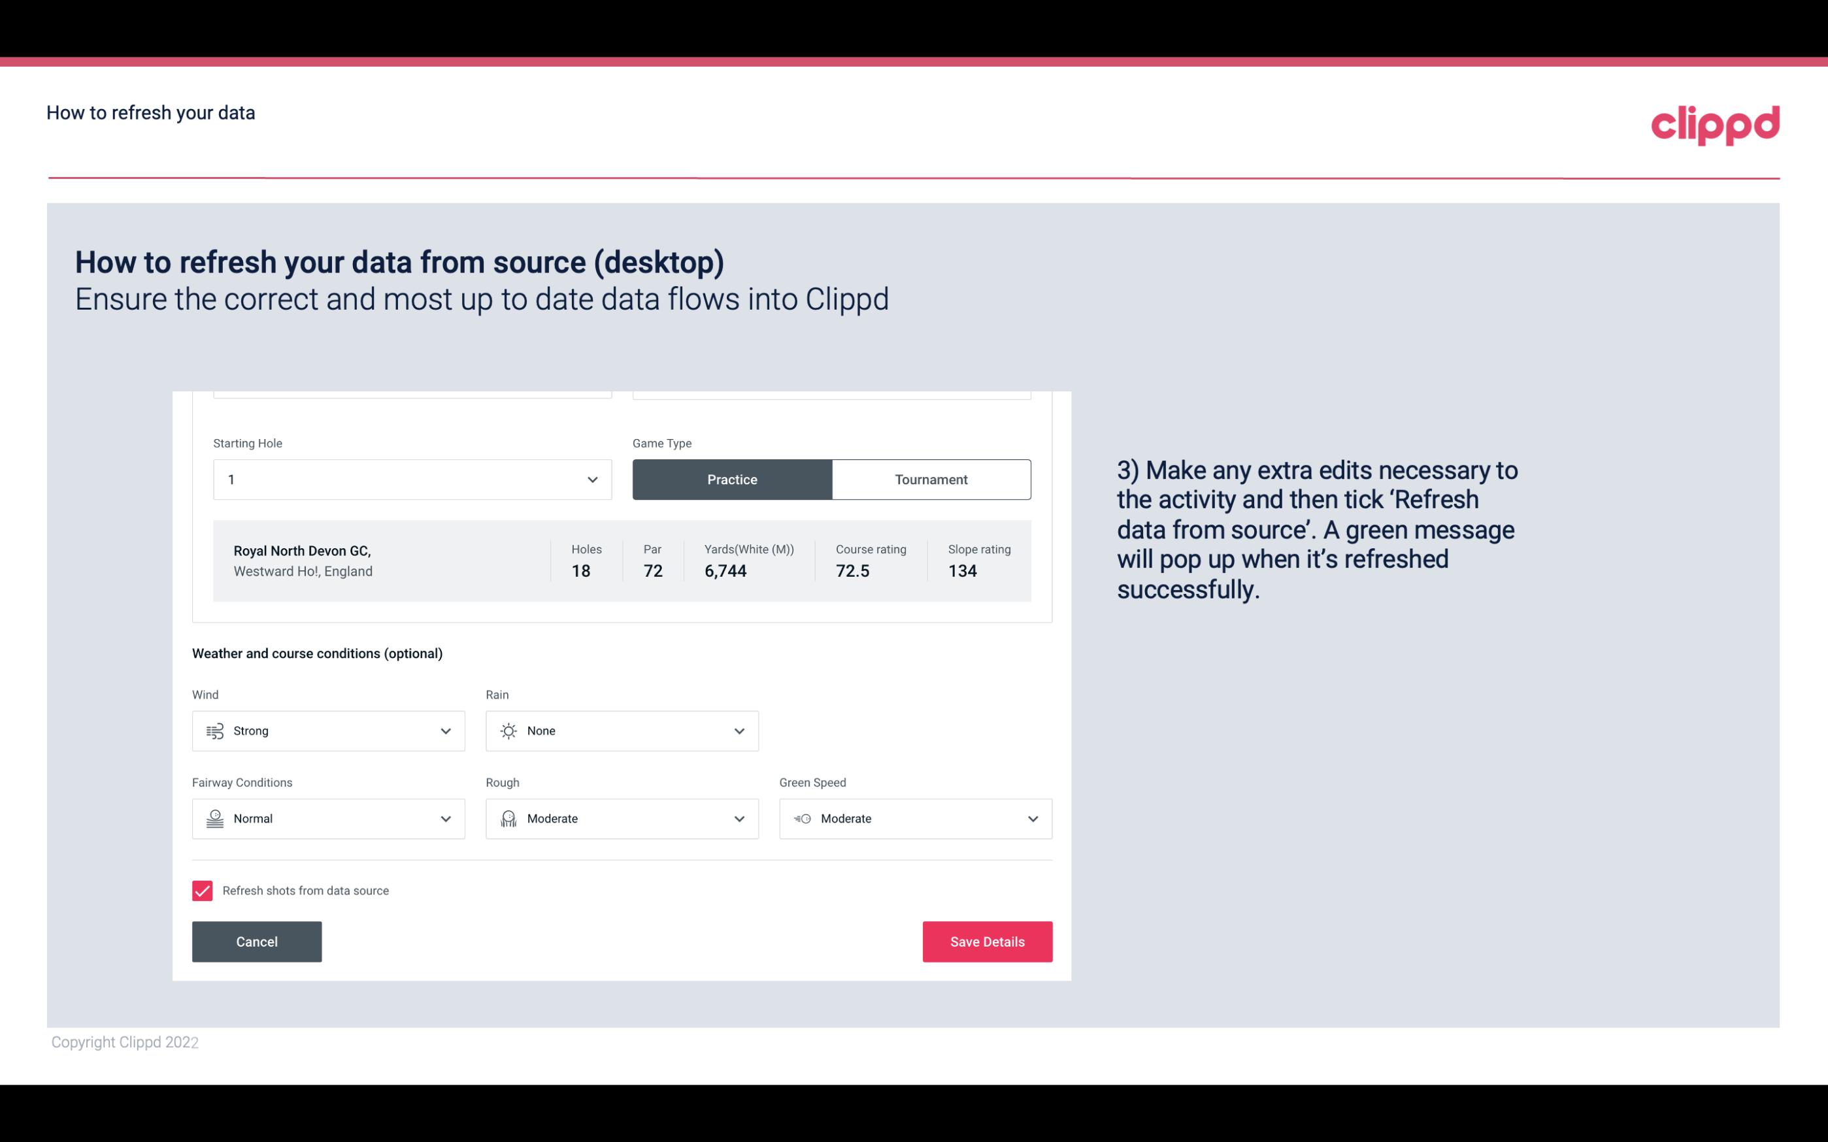This screenshot has height=1142, width=1828.
Task: View Royal North Devon GC course details
Action: click(621, 561)
